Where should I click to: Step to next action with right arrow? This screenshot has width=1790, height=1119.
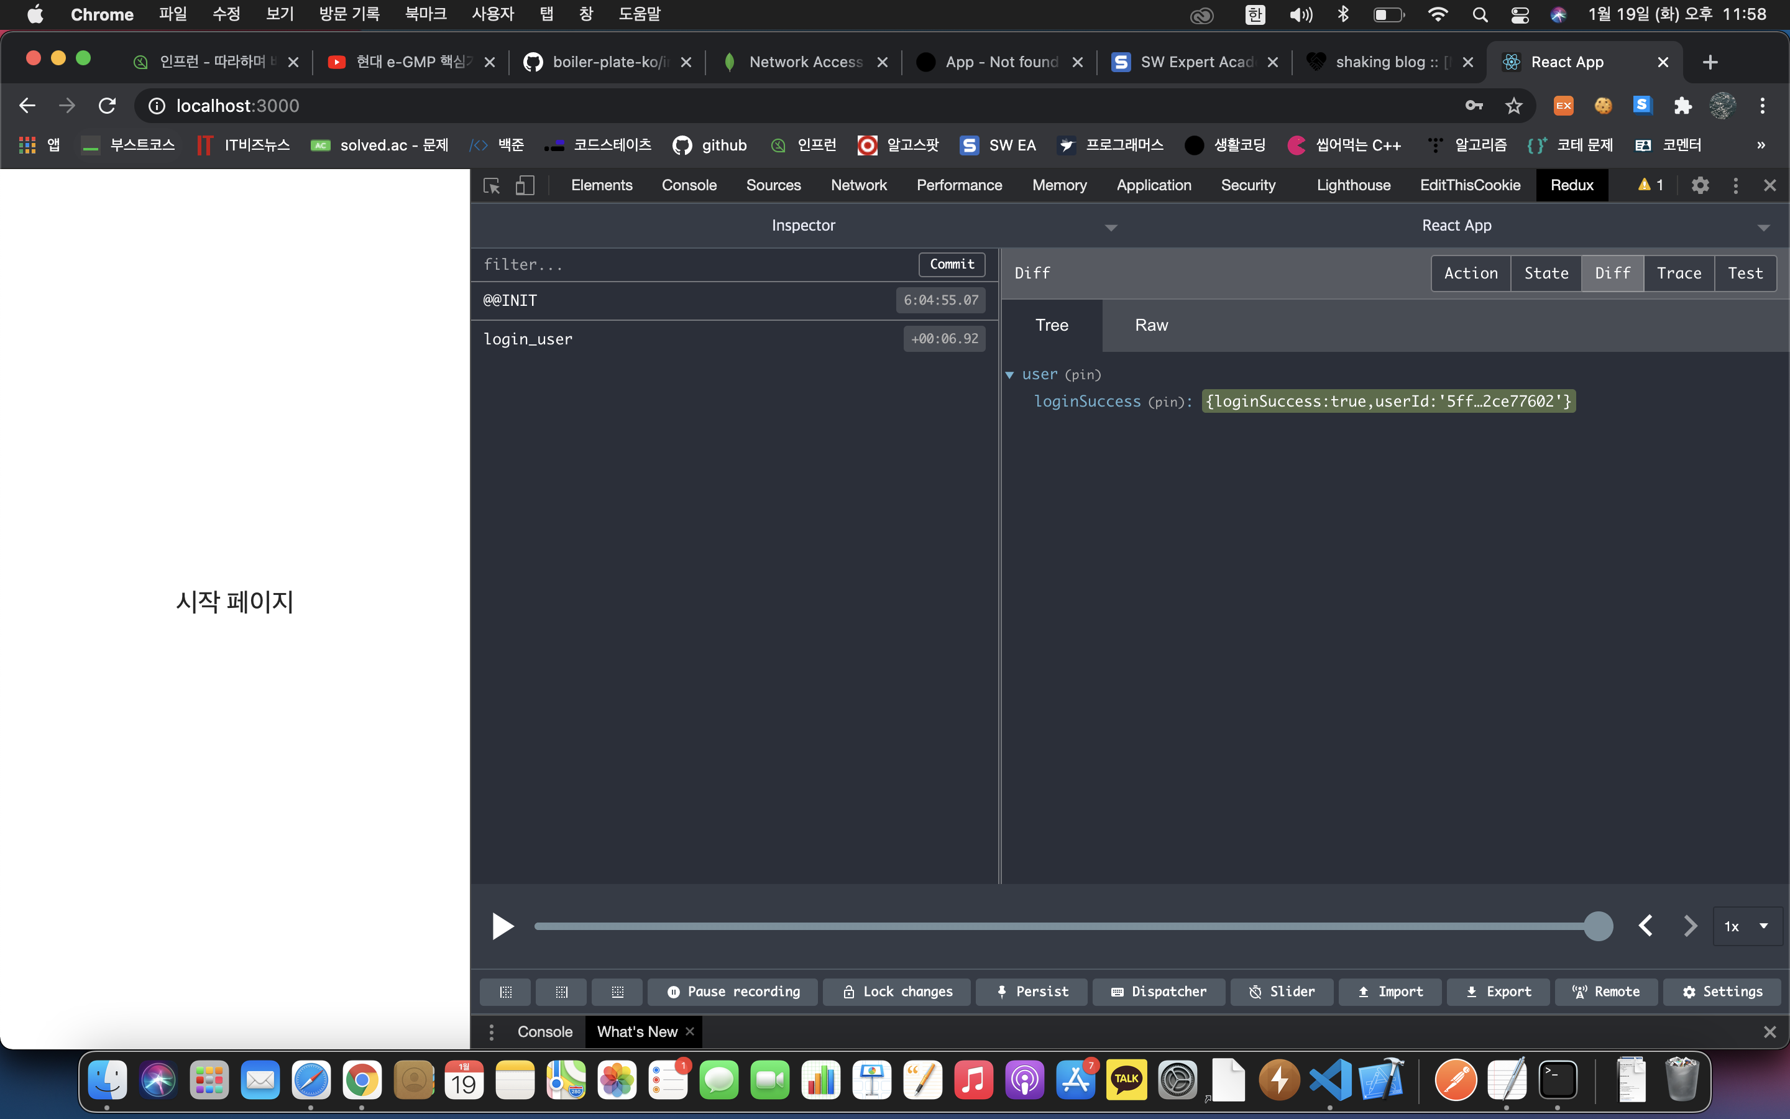[x=1689, y=926]
